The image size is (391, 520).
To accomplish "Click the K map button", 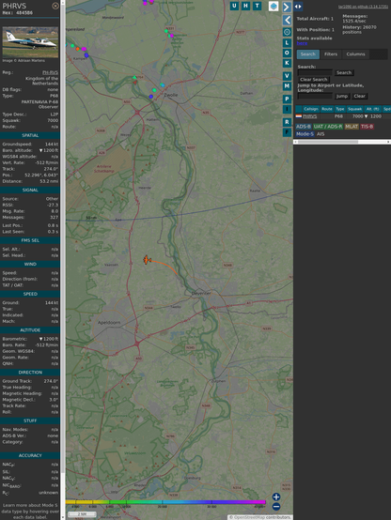I will click(287, 63).
